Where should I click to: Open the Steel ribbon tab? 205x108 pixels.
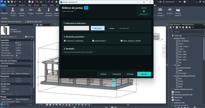pyautogui.click(x=30, y=5)
